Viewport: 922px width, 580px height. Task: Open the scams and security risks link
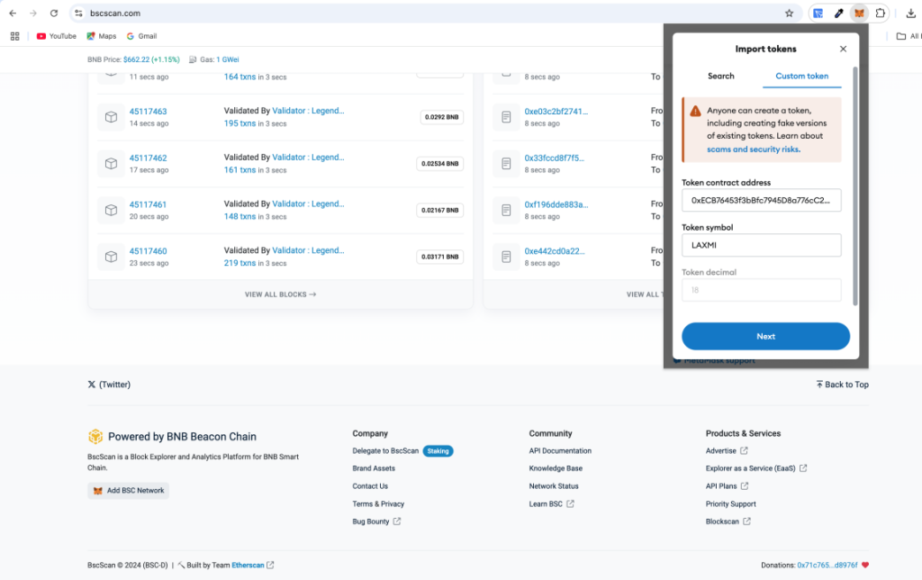click(753, 150)
